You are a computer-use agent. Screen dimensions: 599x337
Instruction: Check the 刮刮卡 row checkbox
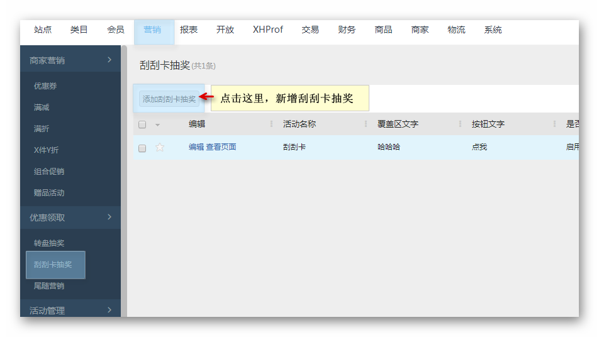[x=142, y=148]
